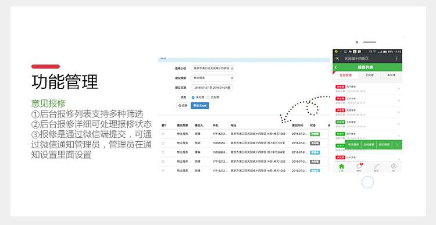Click the blue 导出 Excel button
This screenshot has width=436, height=225.
(199, 106)
